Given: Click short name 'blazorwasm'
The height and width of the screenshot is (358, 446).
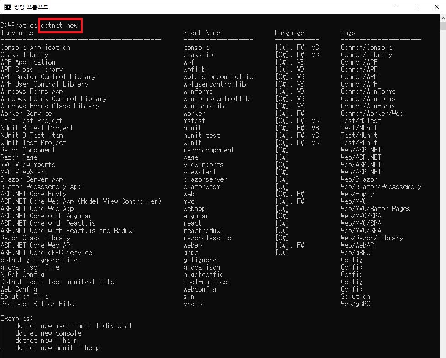Looking at the screenshot, I should click(202, 187).
